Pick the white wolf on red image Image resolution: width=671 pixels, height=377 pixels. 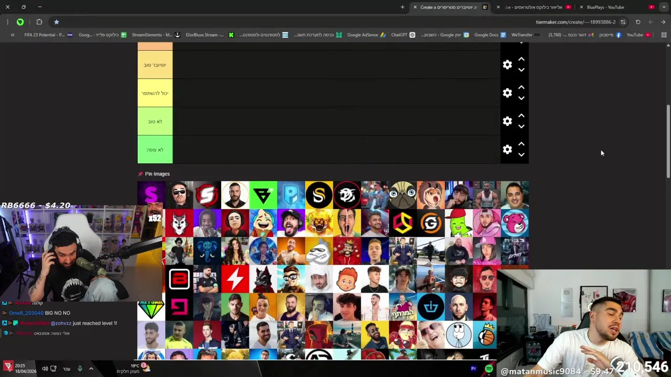point(179,223)
